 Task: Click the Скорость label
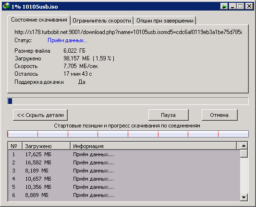[x=26, y=66]
